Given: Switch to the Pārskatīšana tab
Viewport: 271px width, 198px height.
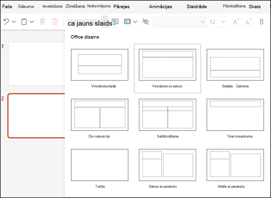Looking at the screenshot, I should point(234,6).
